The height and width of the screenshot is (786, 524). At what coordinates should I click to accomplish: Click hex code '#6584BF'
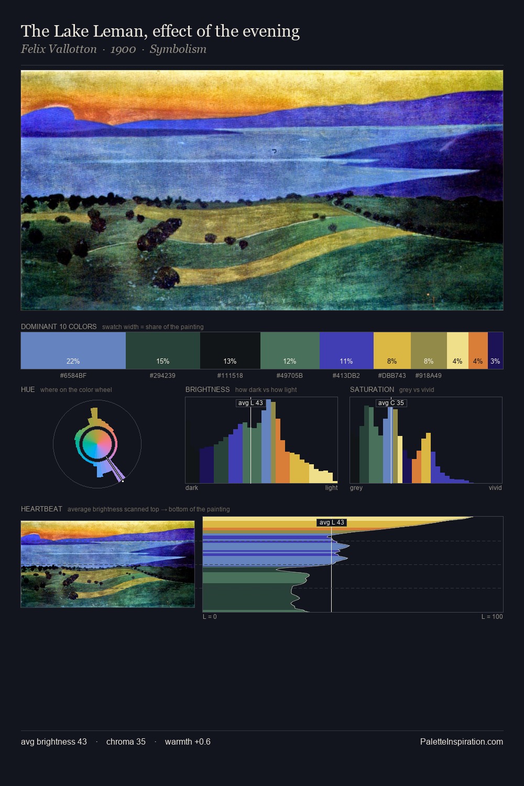coord(73,376)
